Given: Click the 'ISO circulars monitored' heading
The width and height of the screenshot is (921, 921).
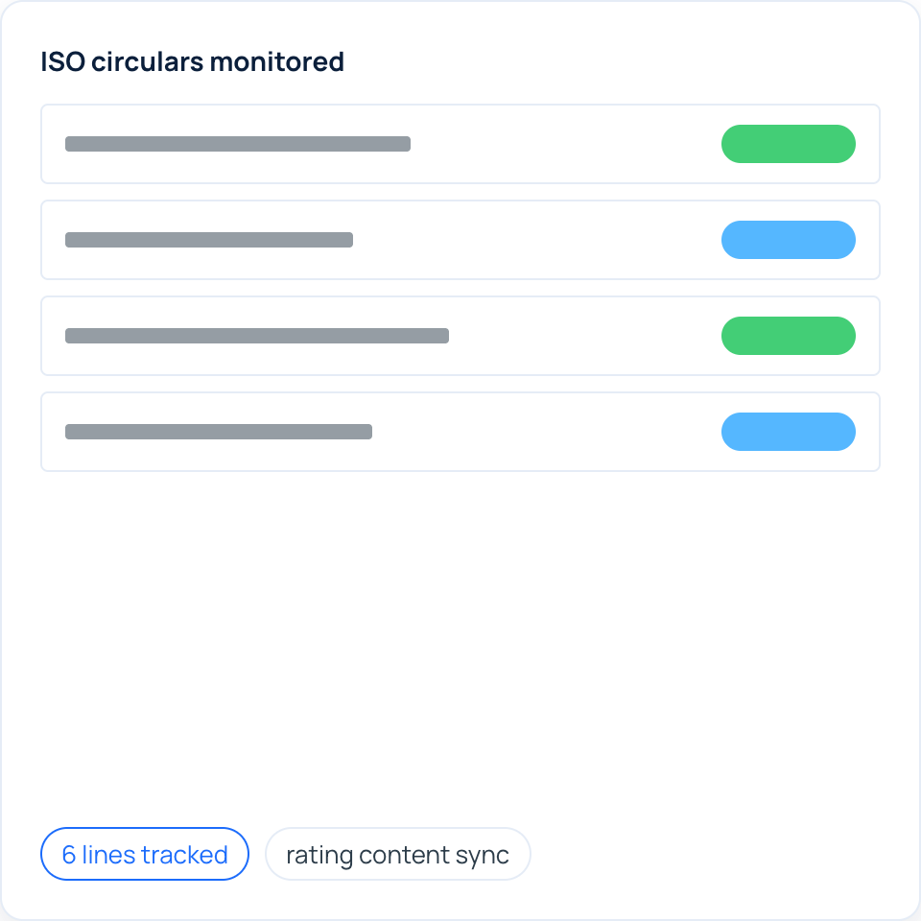Looking at the screenshot, I should click(x=192, y=61).
